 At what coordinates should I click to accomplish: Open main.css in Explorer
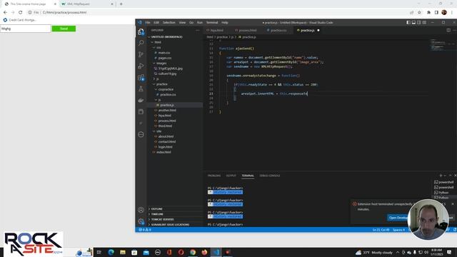(x=164, y=53)
